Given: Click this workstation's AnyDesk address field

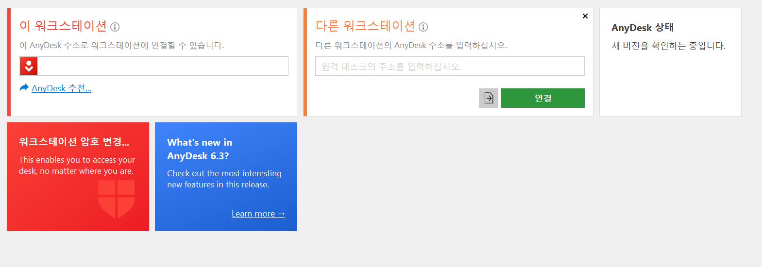Looking at the screenshot, I should coord(154,66).
